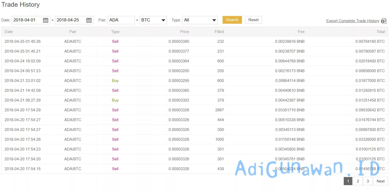Click fee 0.01150148 BNB
Screen dimensions: 391x191
click(290, 139)
